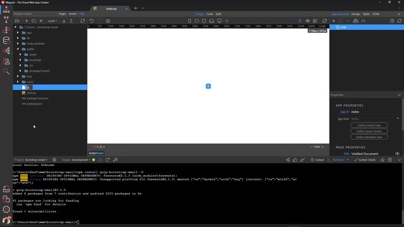Open the DOM tab in the right panel
The height and width of the screenshot is (227, 404).
(376, 14)
